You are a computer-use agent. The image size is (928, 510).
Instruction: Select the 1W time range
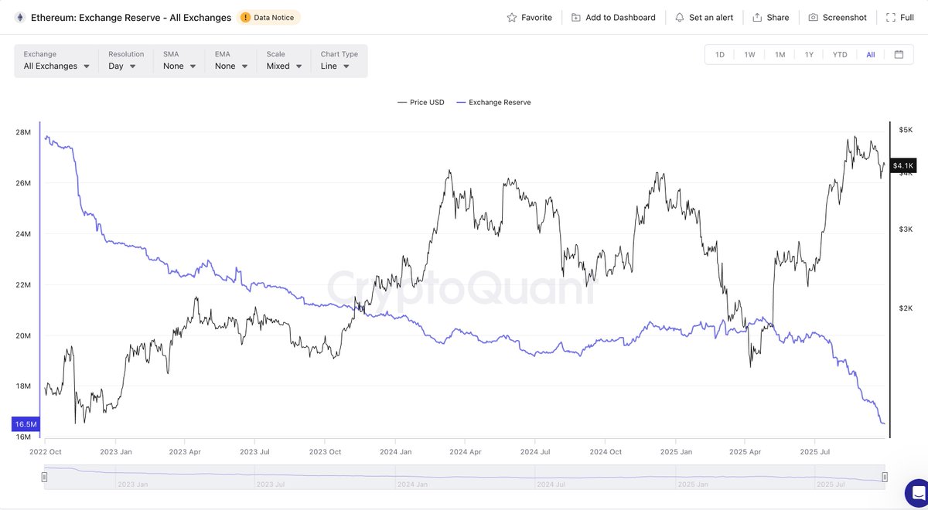tap(749, 55)
